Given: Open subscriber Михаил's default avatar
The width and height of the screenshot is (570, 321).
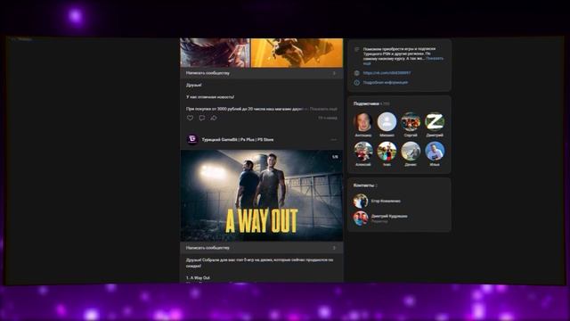Looking at the screenshot, I should click(x=387, y=121).
